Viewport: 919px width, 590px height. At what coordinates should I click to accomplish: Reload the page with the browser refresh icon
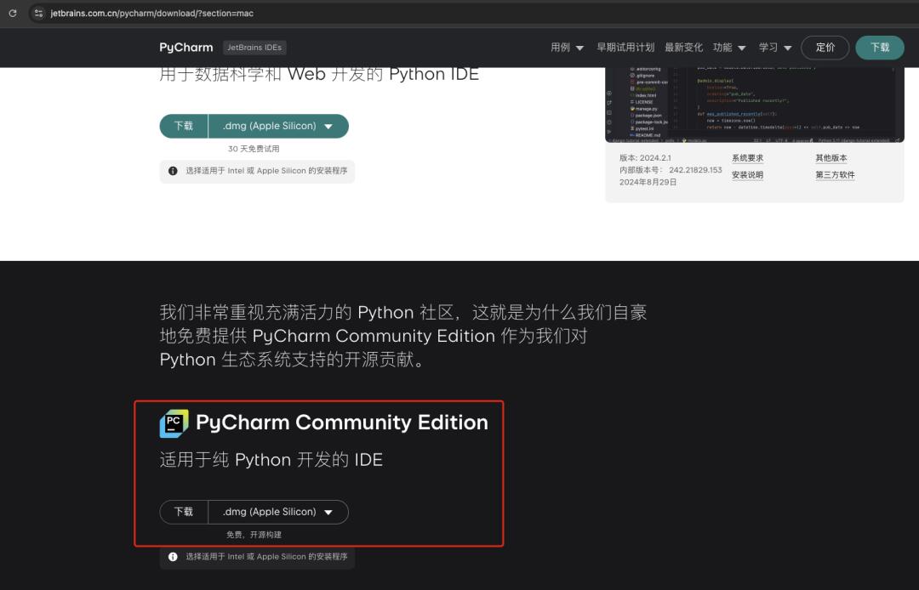[x=12, y=13]
